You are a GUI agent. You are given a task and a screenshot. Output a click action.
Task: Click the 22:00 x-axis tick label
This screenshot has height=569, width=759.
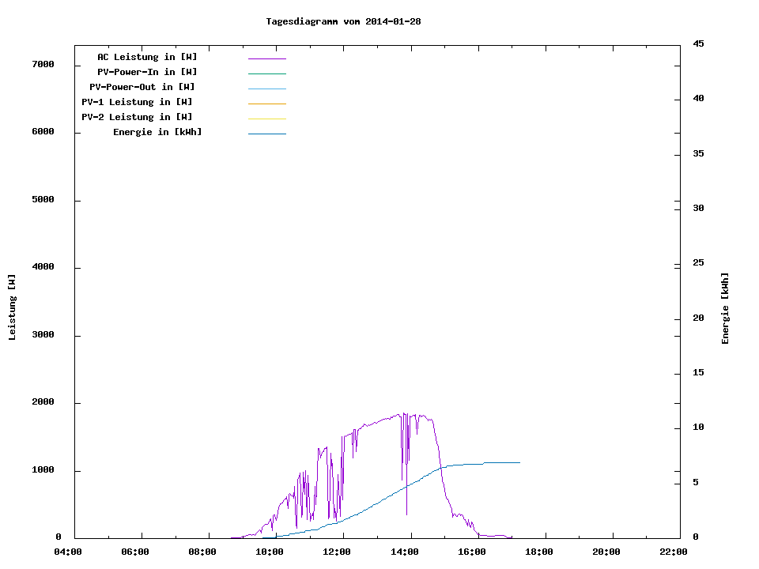(674, 552)
